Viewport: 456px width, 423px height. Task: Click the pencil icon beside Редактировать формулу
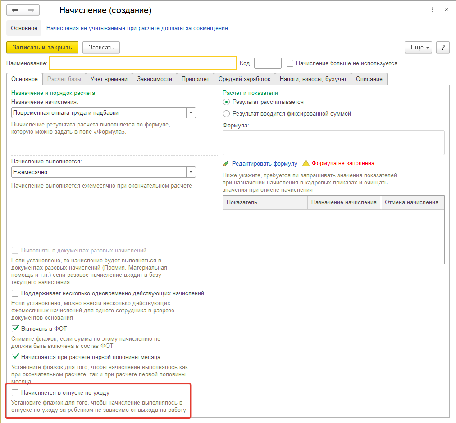(226, 163)
